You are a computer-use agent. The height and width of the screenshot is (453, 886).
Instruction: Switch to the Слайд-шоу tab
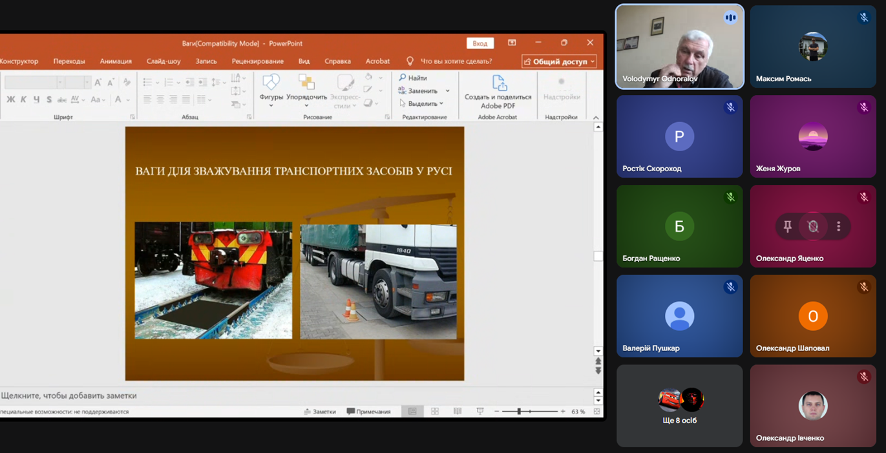pyautogui.click(x=163, y=61)
